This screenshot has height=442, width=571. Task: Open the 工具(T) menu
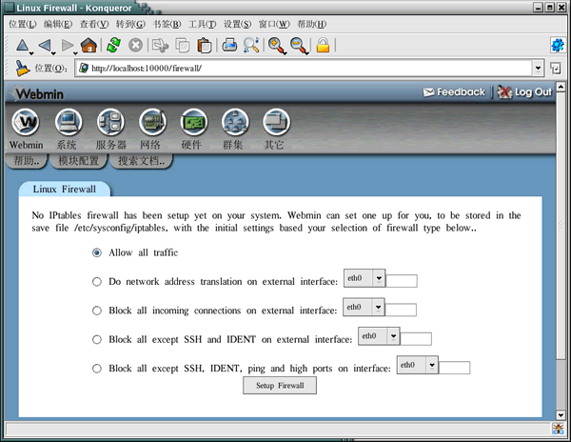point(202,24)
